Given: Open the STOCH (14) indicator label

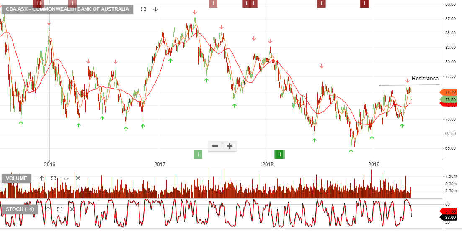Looking at the screenshot, I should point(20,209).
